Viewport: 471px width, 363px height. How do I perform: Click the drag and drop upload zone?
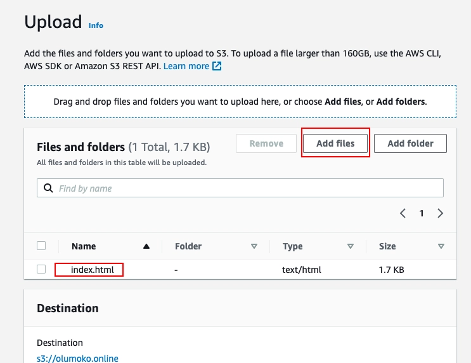click(240, 102)
